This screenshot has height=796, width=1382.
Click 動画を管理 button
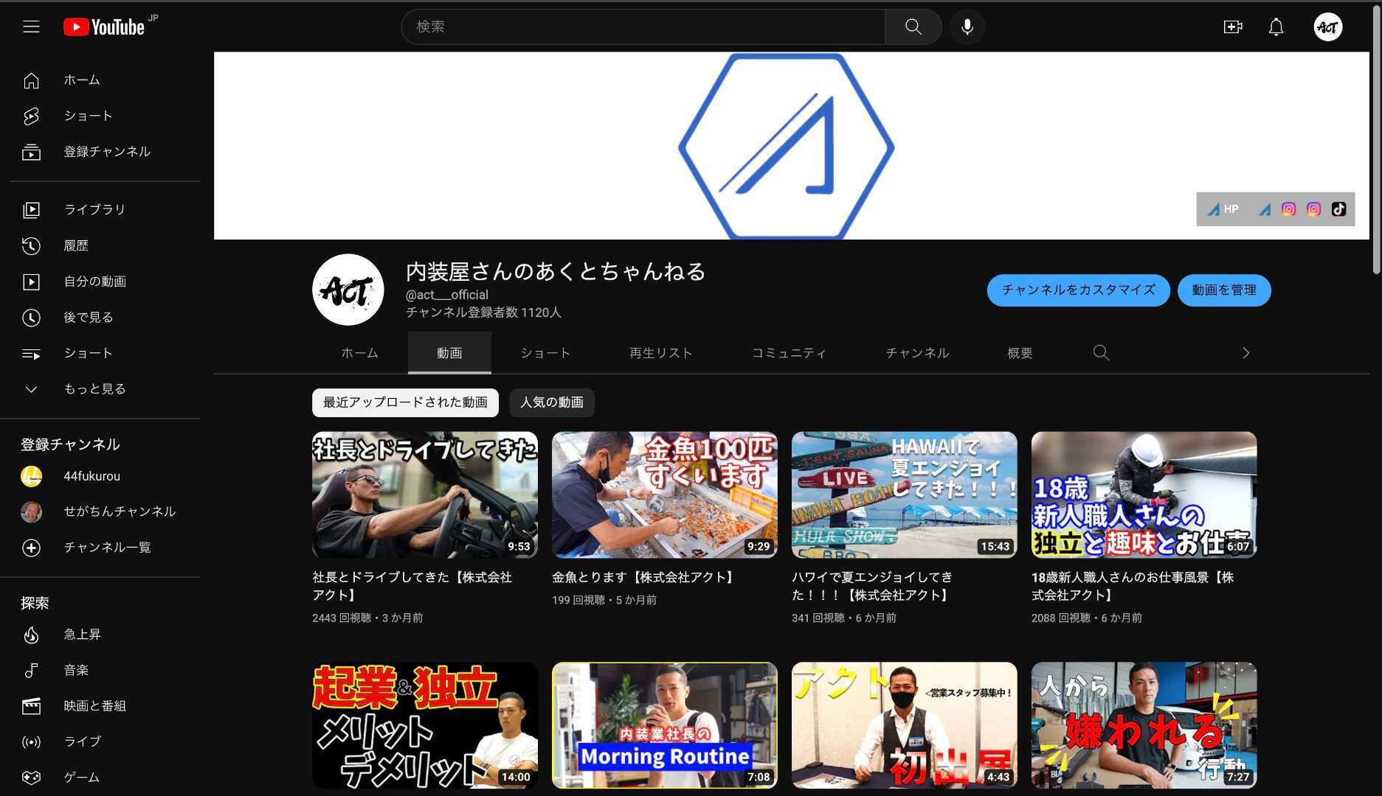(x=1224, y=290)
